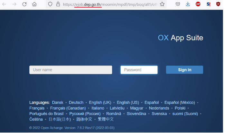Click the OX App Suite title
225x133 pixels.
[181, 38]
